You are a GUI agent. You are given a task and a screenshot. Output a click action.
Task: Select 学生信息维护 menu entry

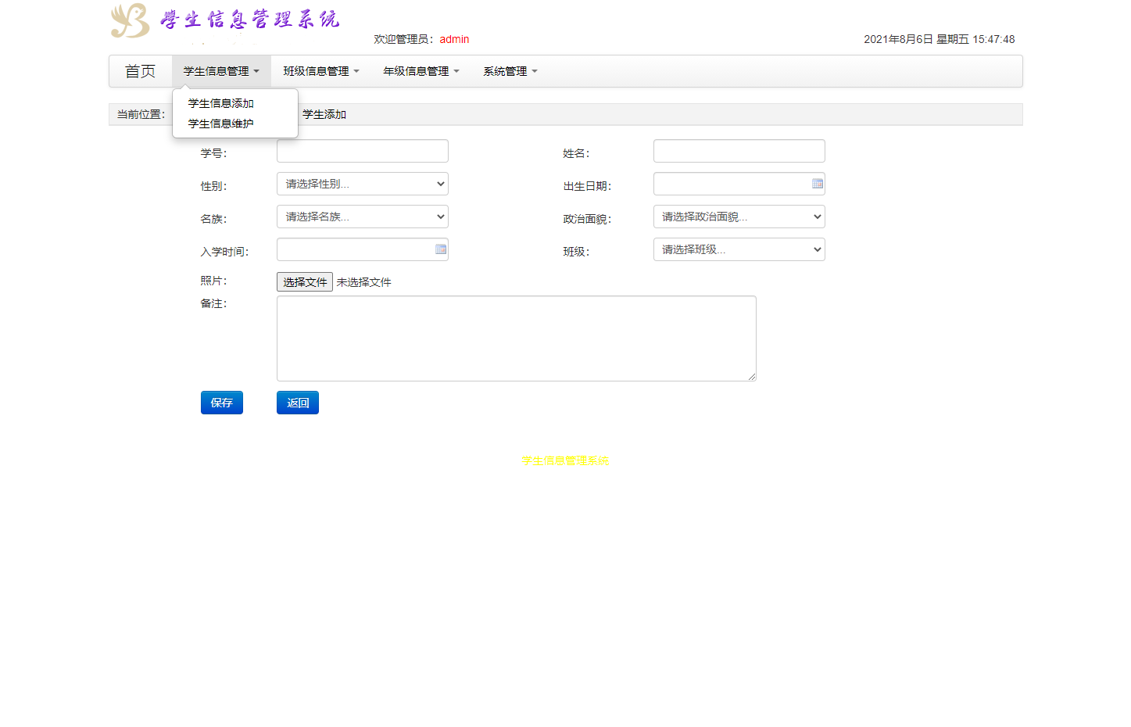pyautogui.click(x=221, y=124)
